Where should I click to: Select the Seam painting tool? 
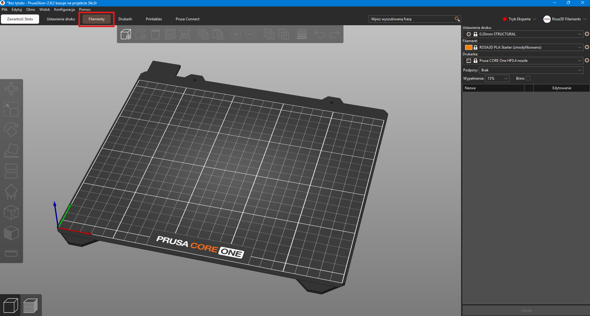11,212
